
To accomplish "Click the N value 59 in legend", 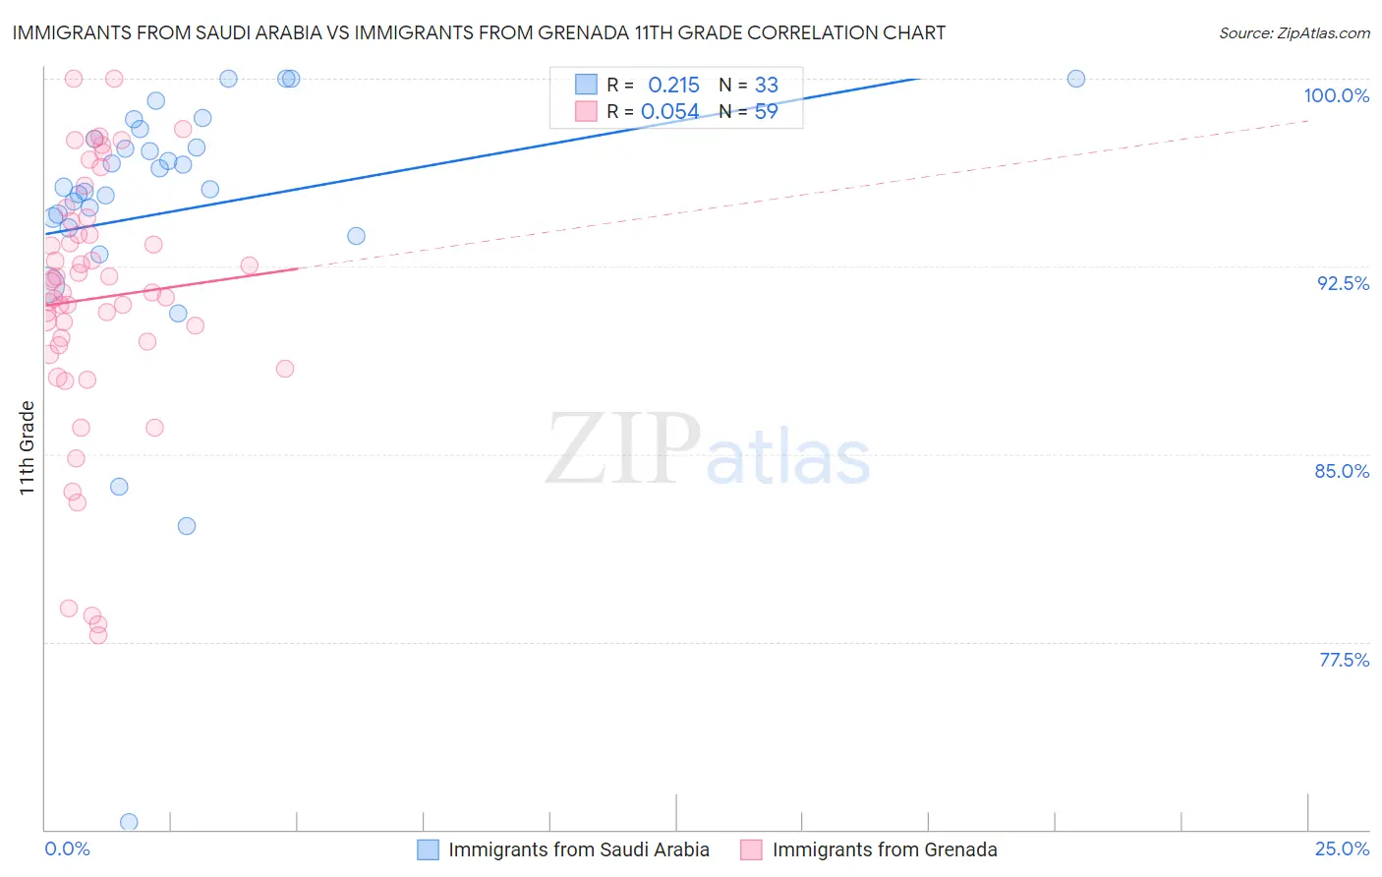I will [x=767, y=111].
